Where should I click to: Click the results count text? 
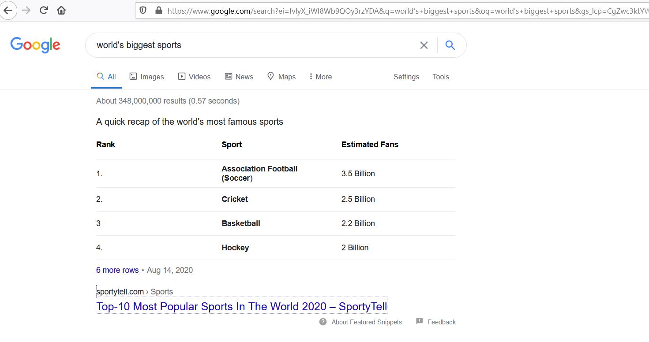pyautogui.click(x=168, y=101)
